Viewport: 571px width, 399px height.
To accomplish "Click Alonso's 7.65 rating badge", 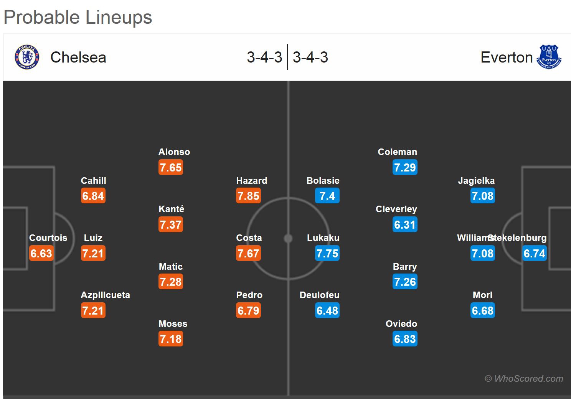I will click(x=171, y=168).
